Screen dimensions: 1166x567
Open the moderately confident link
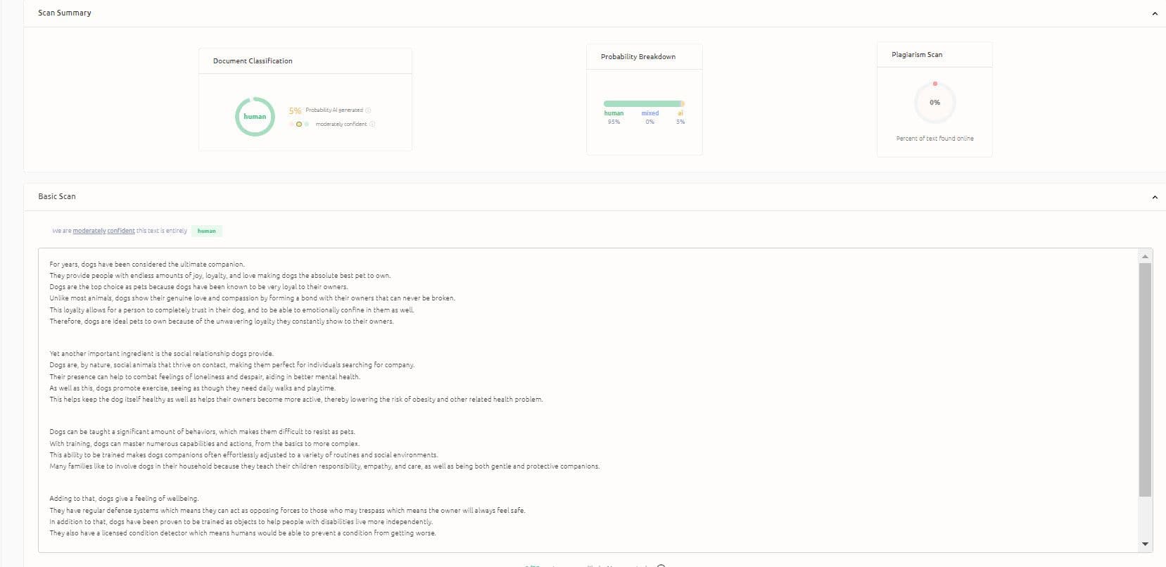(x=103, y=231)
